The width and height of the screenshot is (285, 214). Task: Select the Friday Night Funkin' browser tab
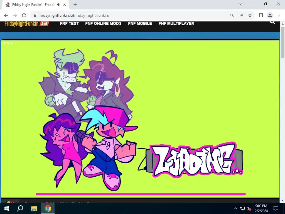pos(35,5)
